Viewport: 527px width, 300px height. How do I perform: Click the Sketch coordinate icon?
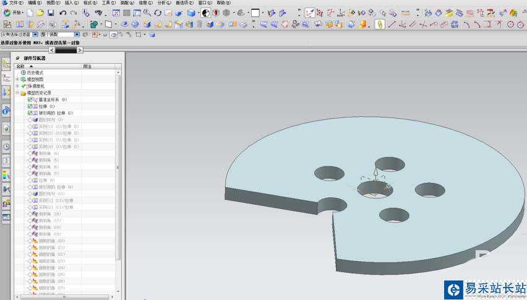[x=309, y=13]
